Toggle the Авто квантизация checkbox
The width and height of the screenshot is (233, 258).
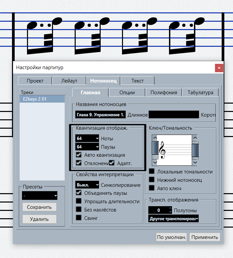(79, 155)
